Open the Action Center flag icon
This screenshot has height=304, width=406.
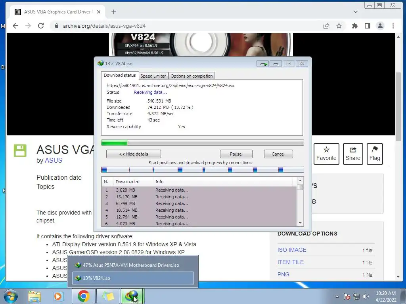click(x=347, y=296)
